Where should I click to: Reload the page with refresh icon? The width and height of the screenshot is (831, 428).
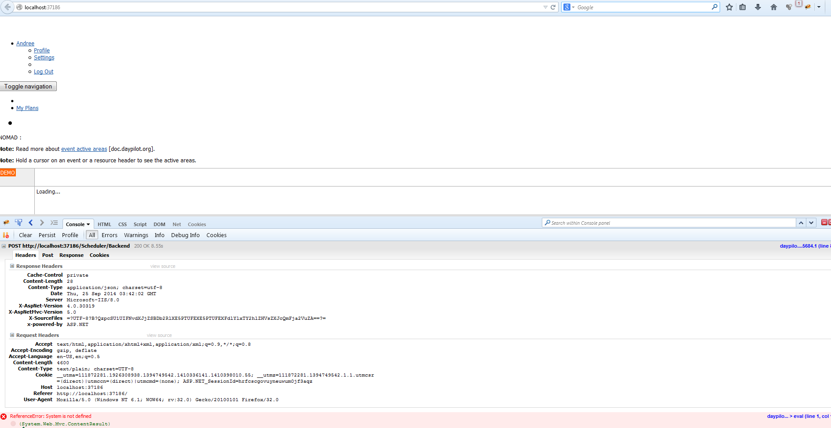(x=553, y=7)
